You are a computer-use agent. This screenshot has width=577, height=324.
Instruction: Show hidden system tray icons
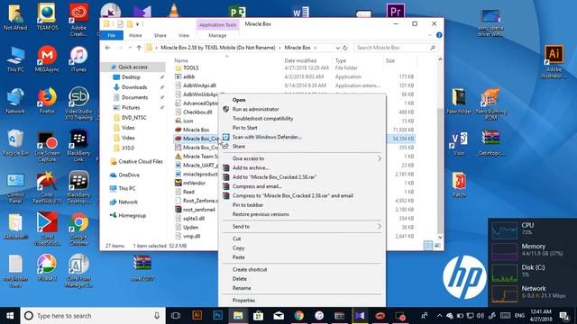coord(439,316)
